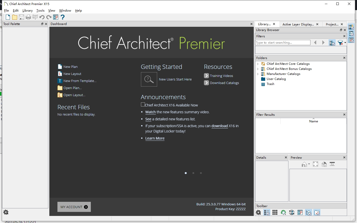Click the gear icon in library Toolbar
Image resolution: width=357 pixels, height=223 pixels.
click(258, 212)
